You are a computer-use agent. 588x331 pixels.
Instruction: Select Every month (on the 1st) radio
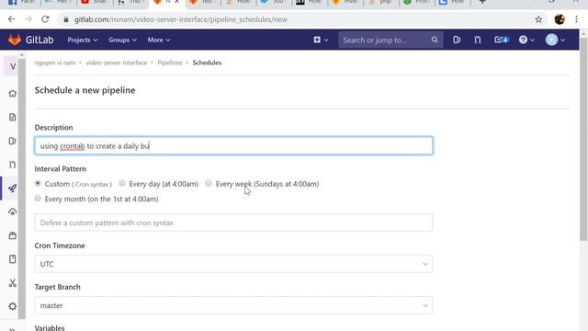pyautogui.click(x=38, y=199)
